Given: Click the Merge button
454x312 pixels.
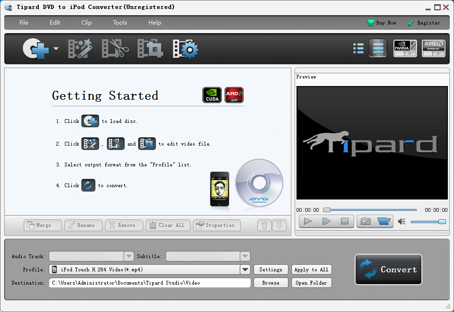Looking at the screenshot, I should tap(43, 225).
